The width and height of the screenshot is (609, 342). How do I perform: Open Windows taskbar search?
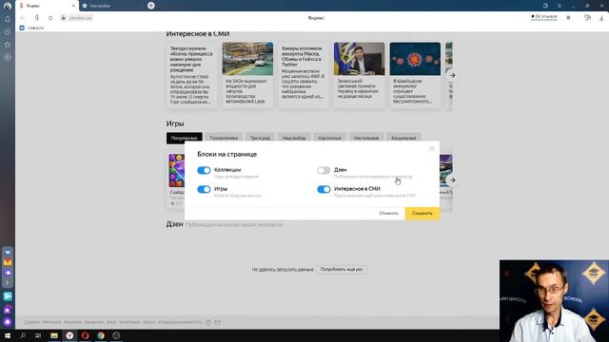[x=23, y=335]
